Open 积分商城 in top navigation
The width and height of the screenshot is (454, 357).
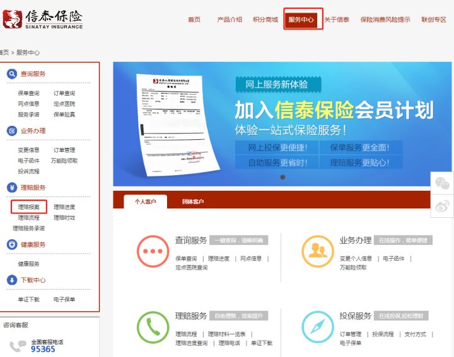265,20
